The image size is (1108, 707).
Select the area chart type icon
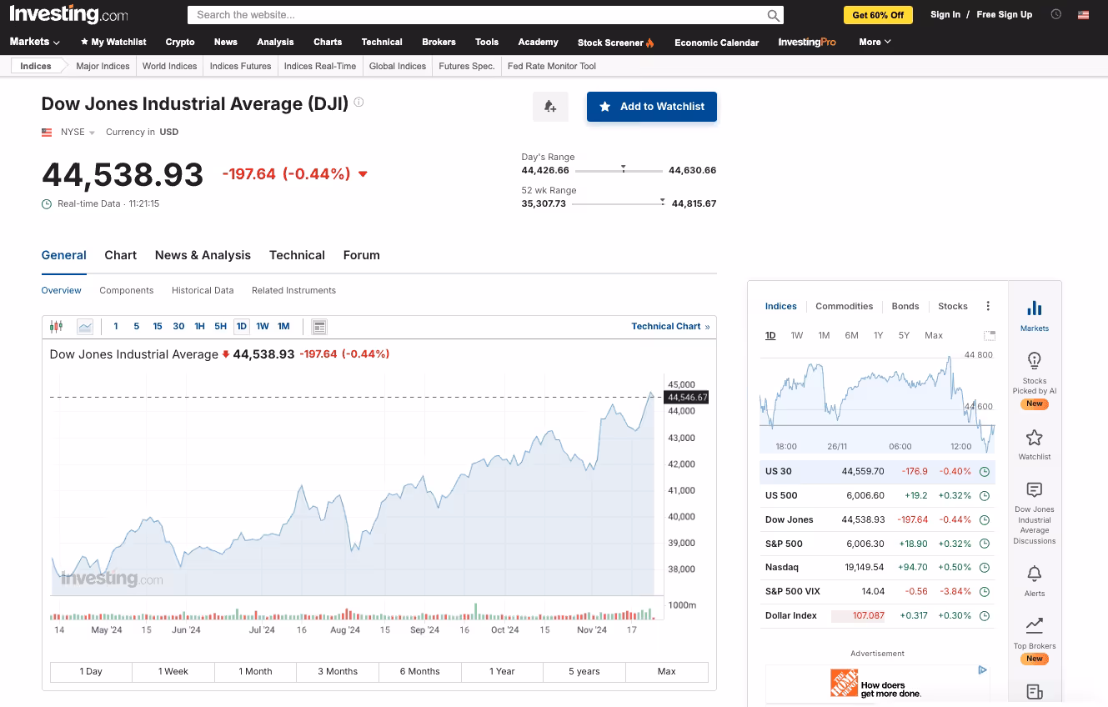pyautogui.click(x=85, y=326)
